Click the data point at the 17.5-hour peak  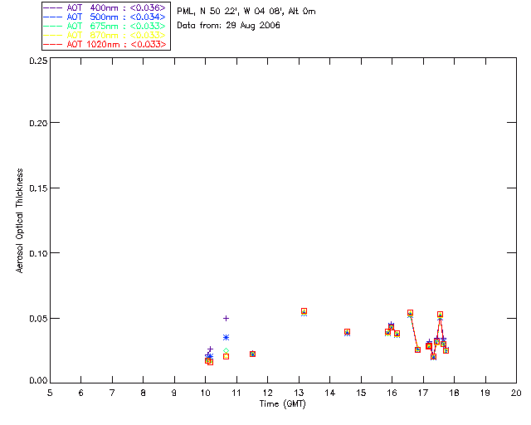[440, 315]
